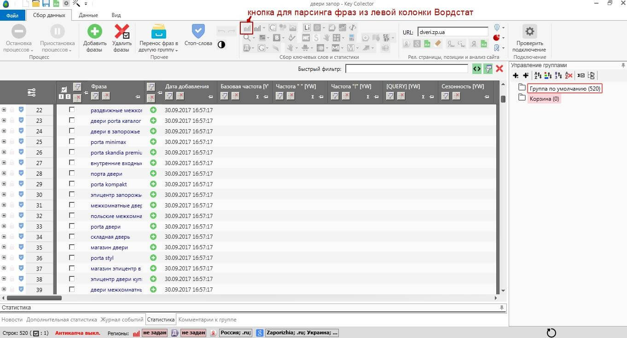The width and height of the screenshot is (627, 338).
Task: Tick the checkbox for 'порта двери' row
Action: click(72, 174)
